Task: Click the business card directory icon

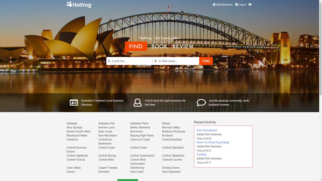Action: pyautogui.click(x=74, y=103)
